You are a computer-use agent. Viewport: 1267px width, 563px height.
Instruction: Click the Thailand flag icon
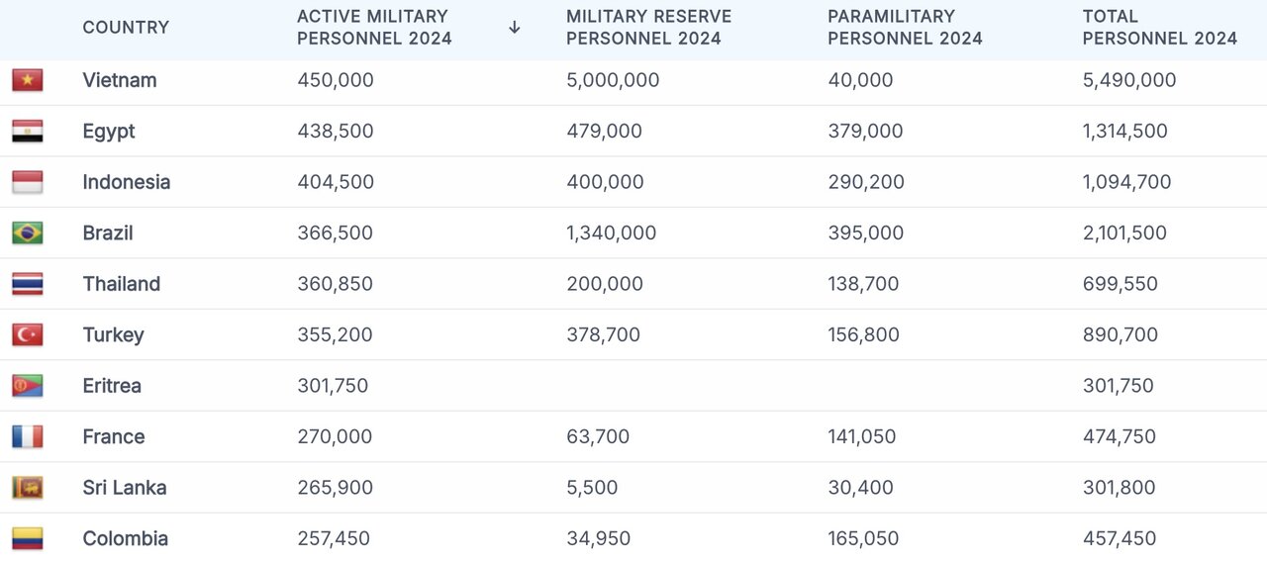pyautogui.click(x=27, y=284)
